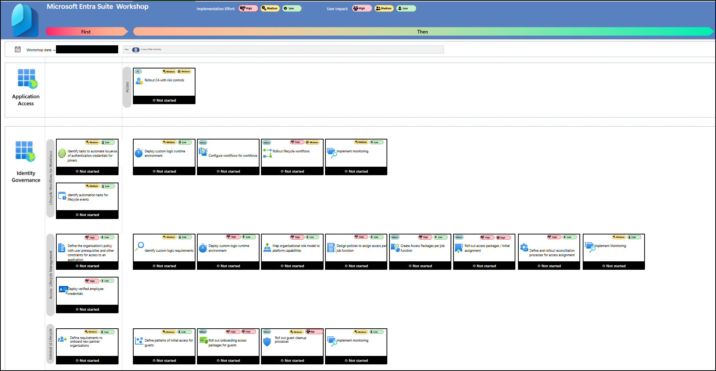Click Not started status on Rollout CA card

pos(164,100)
